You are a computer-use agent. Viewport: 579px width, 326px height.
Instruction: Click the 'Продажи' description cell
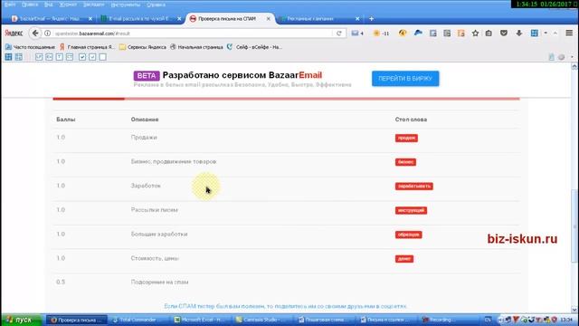click(144, 137)
